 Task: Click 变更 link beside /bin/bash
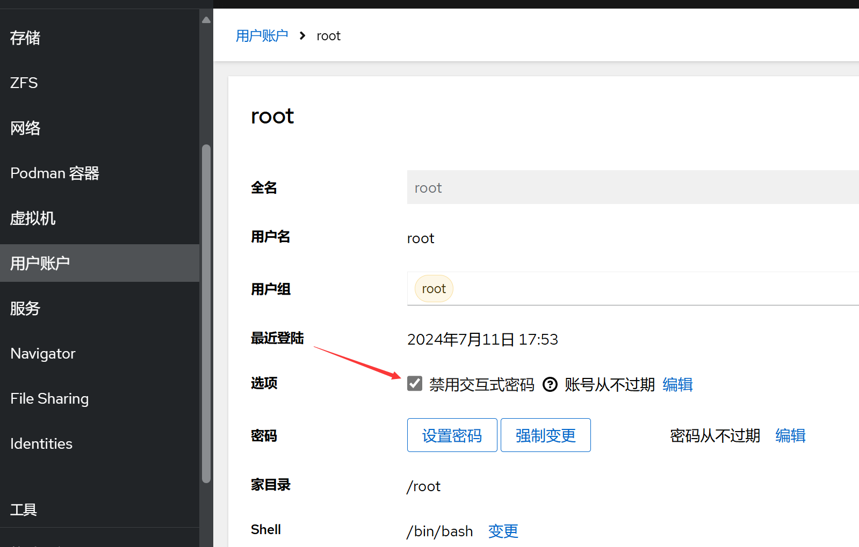[x=503, y=531]
